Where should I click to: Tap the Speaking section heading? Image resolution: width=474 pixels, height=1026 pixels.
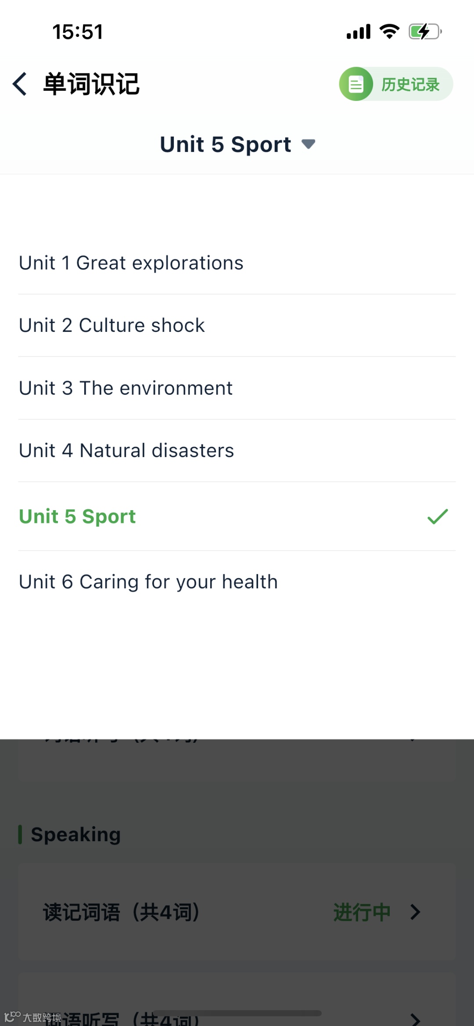click(75, 835)
